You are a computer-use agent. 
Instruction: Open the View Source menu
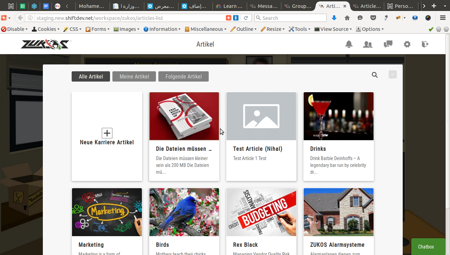[x=333, y=29]
